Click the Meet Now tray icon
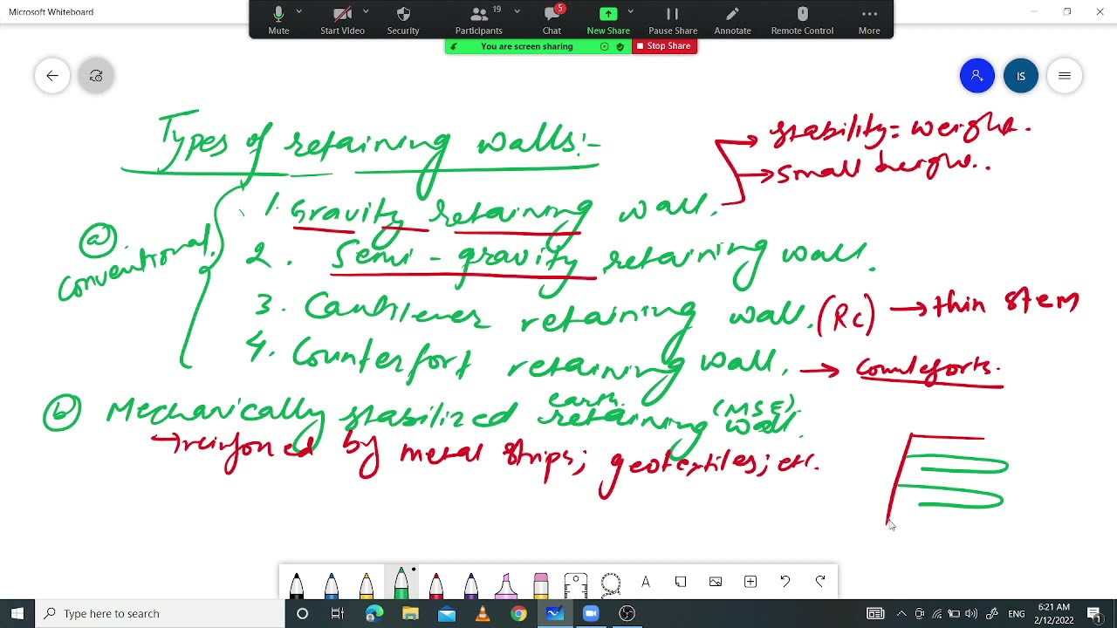Viewport: 1117px width, 628px height. (919, 613)
